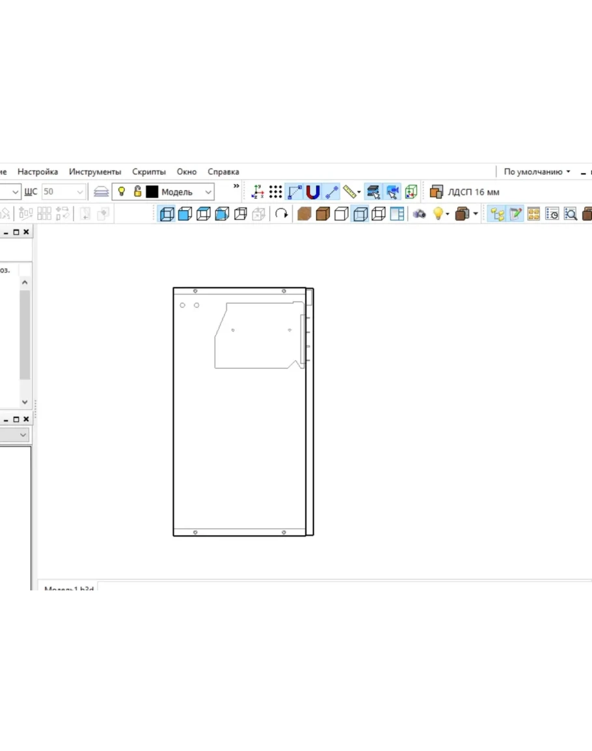Image resolution: width=592 pixels, height=751 pixels.
Task: Toggle the layer padlock icon
Action: pos(137,192)
